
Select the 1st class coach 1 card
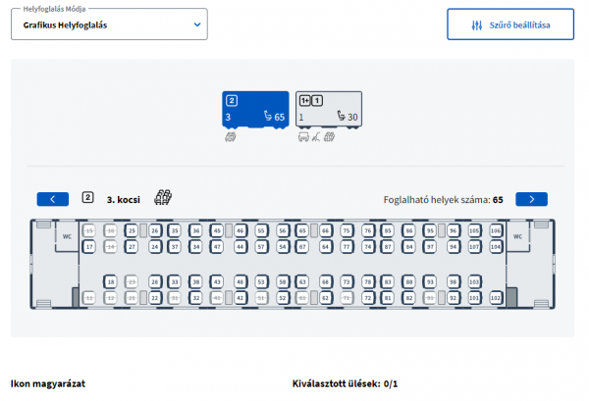coord(328,112)
